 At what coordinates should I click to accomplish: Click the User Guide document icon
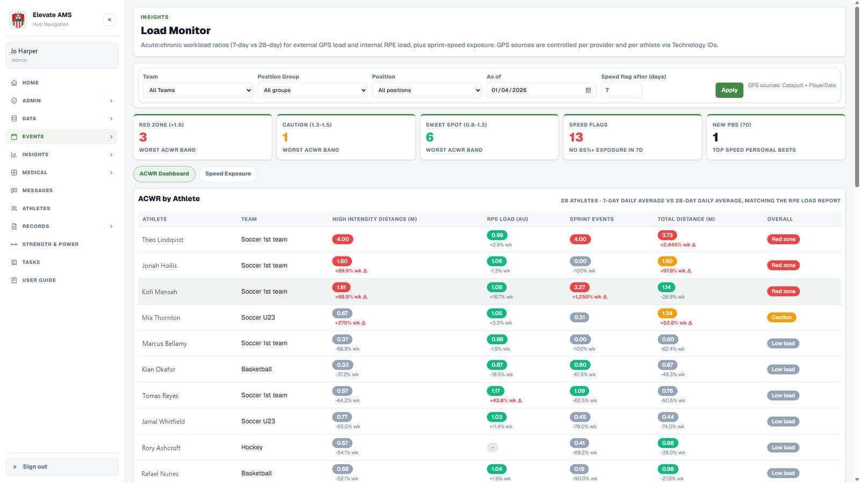(14, 280)
